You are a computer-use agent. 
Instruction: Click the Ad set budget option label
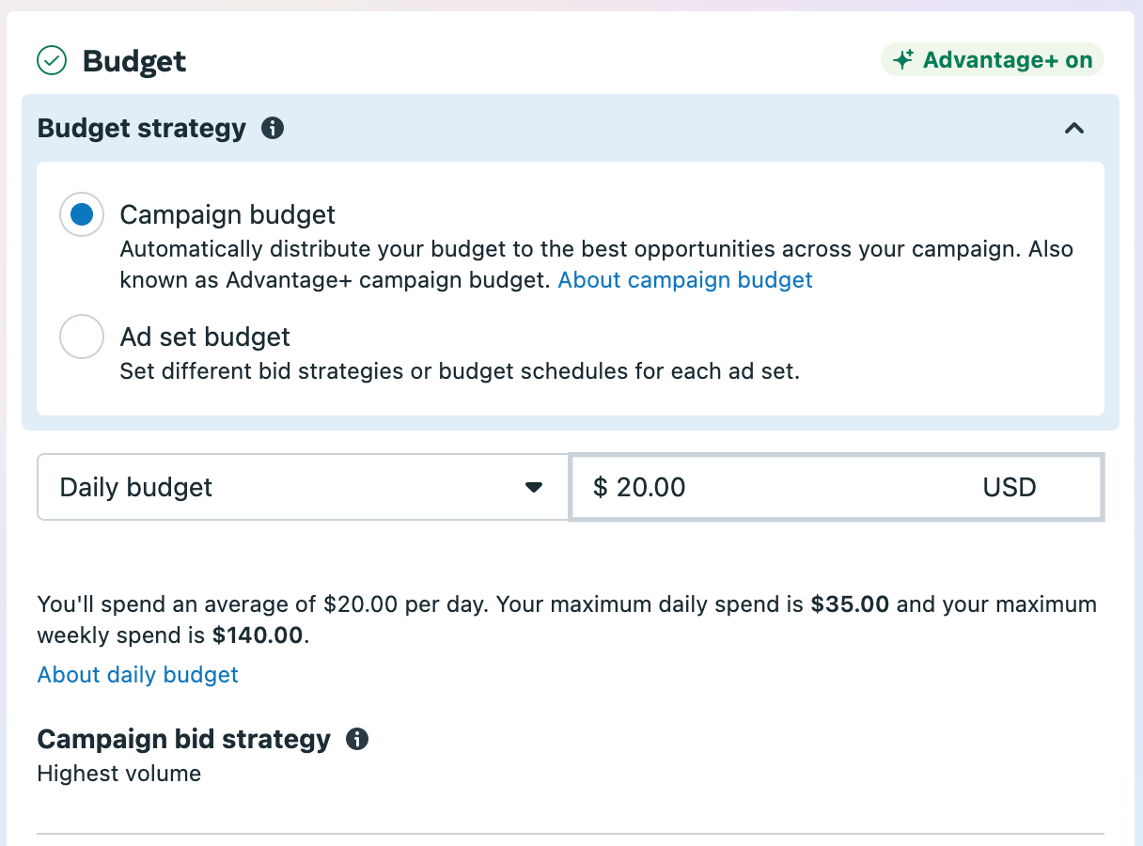pyautogui.click(x=205, y=337)
